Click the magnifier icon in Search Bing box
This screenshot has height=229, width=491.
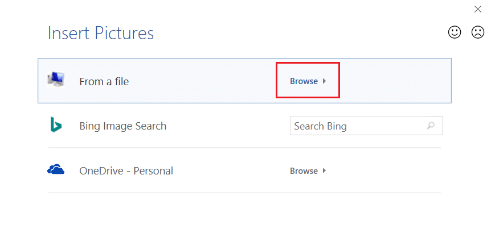431,126
